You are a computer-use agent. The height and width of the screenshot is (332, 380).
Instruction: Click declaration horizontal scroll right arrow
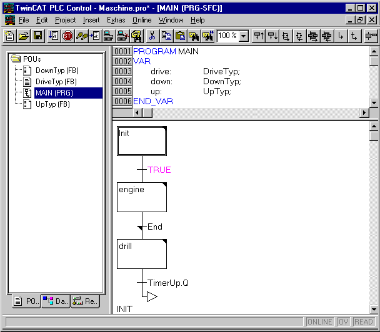click(x=364, y=113)
